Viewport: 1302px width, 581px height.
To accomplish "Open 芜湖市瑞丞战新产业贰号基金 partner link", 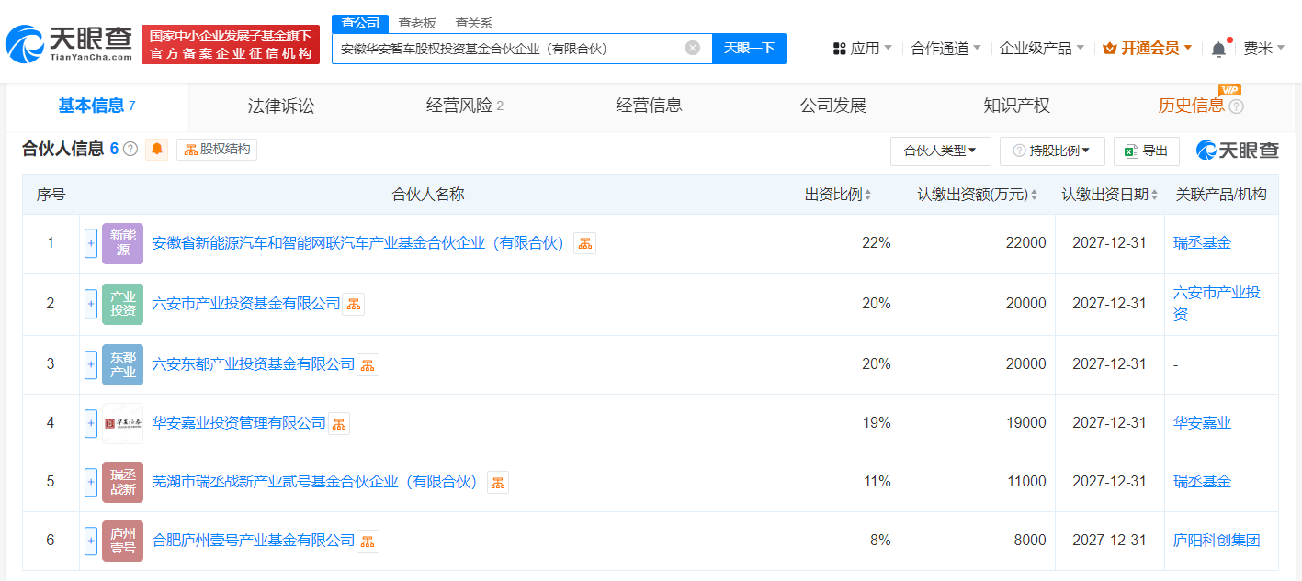I will [315, 482].
